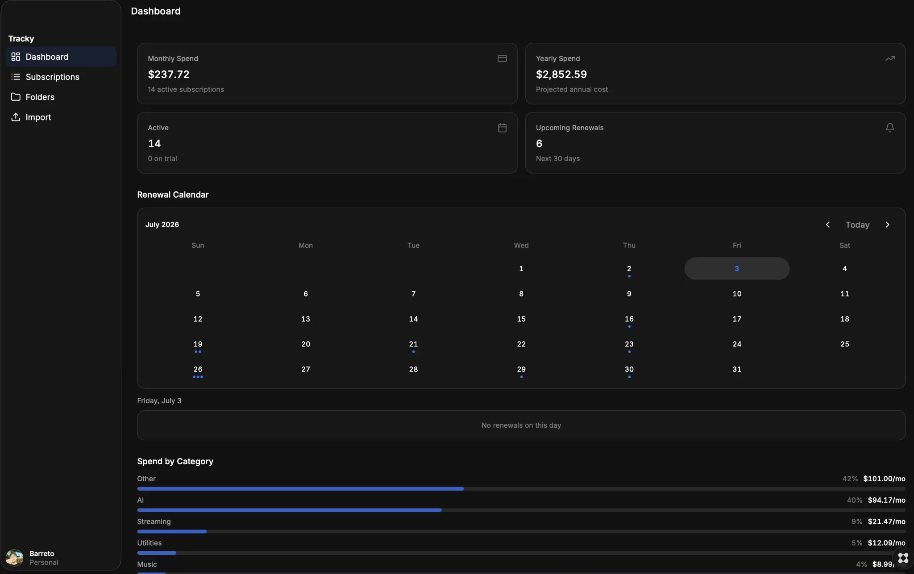Click the Monthly Spend $237.72 value

(x=169, y=74)
